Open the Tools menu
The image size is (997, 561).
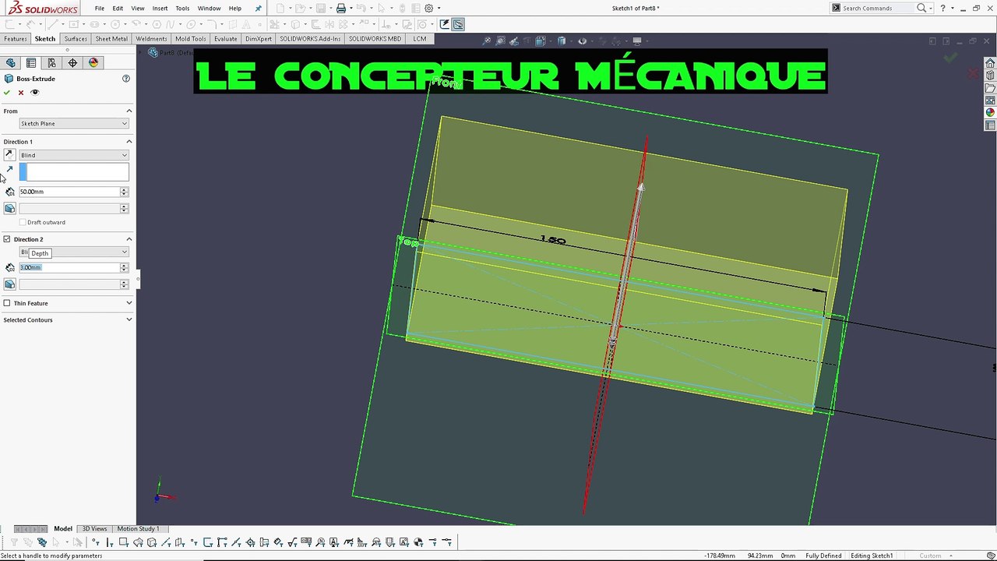pos(182,9)
